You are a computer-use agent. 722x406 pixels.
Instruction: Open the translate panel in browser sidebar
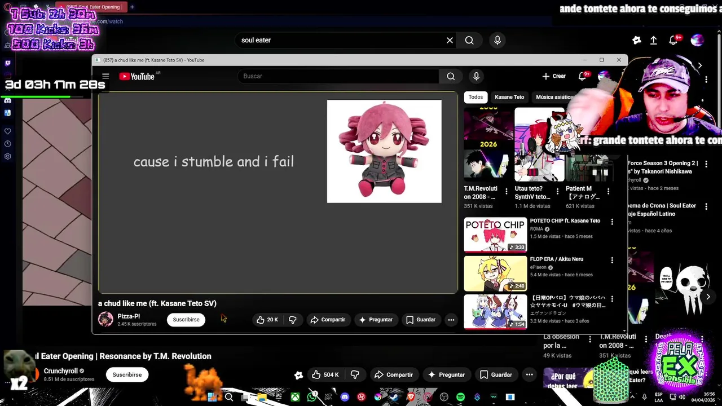(x=7, y=113)
